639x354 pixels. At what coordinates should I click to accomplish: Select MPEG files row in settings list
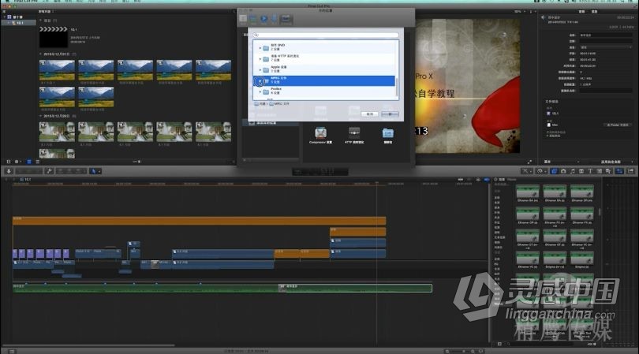pyautogui.click(x=324, y=80)
